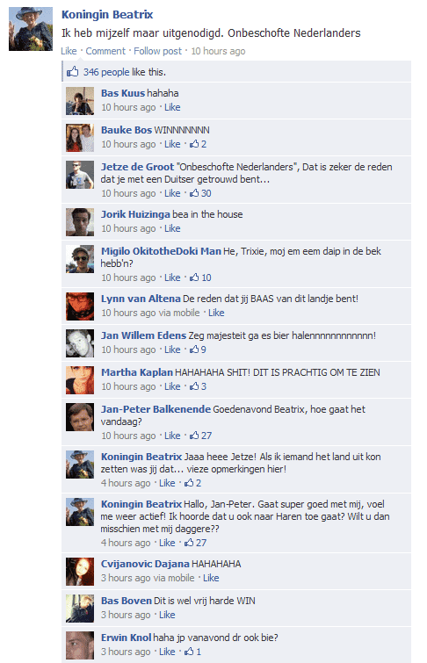Follow post link under main status
Image resolution: width=427 pixels, height=663 pixels.
pos(157,51)
